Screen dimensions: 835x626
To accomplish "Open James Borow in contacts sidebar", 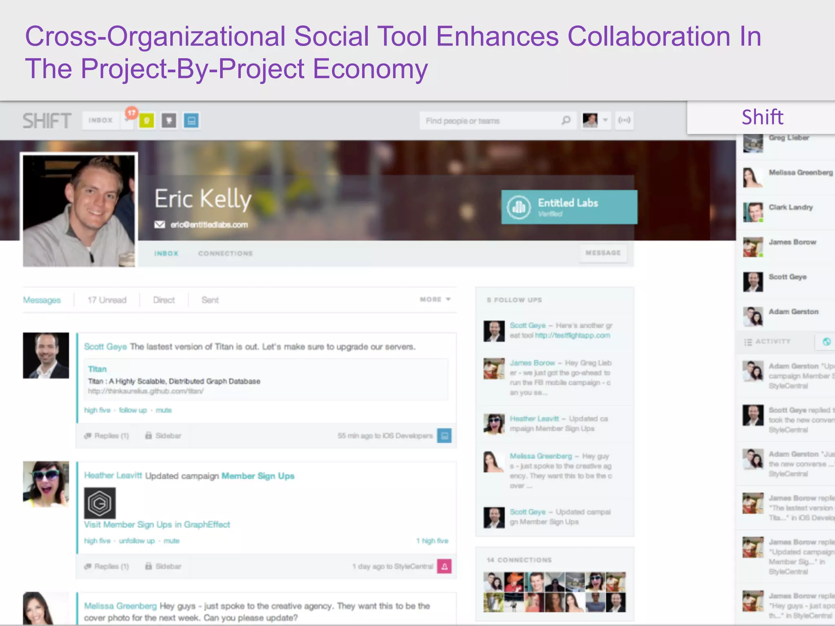I will coord(786,247).
